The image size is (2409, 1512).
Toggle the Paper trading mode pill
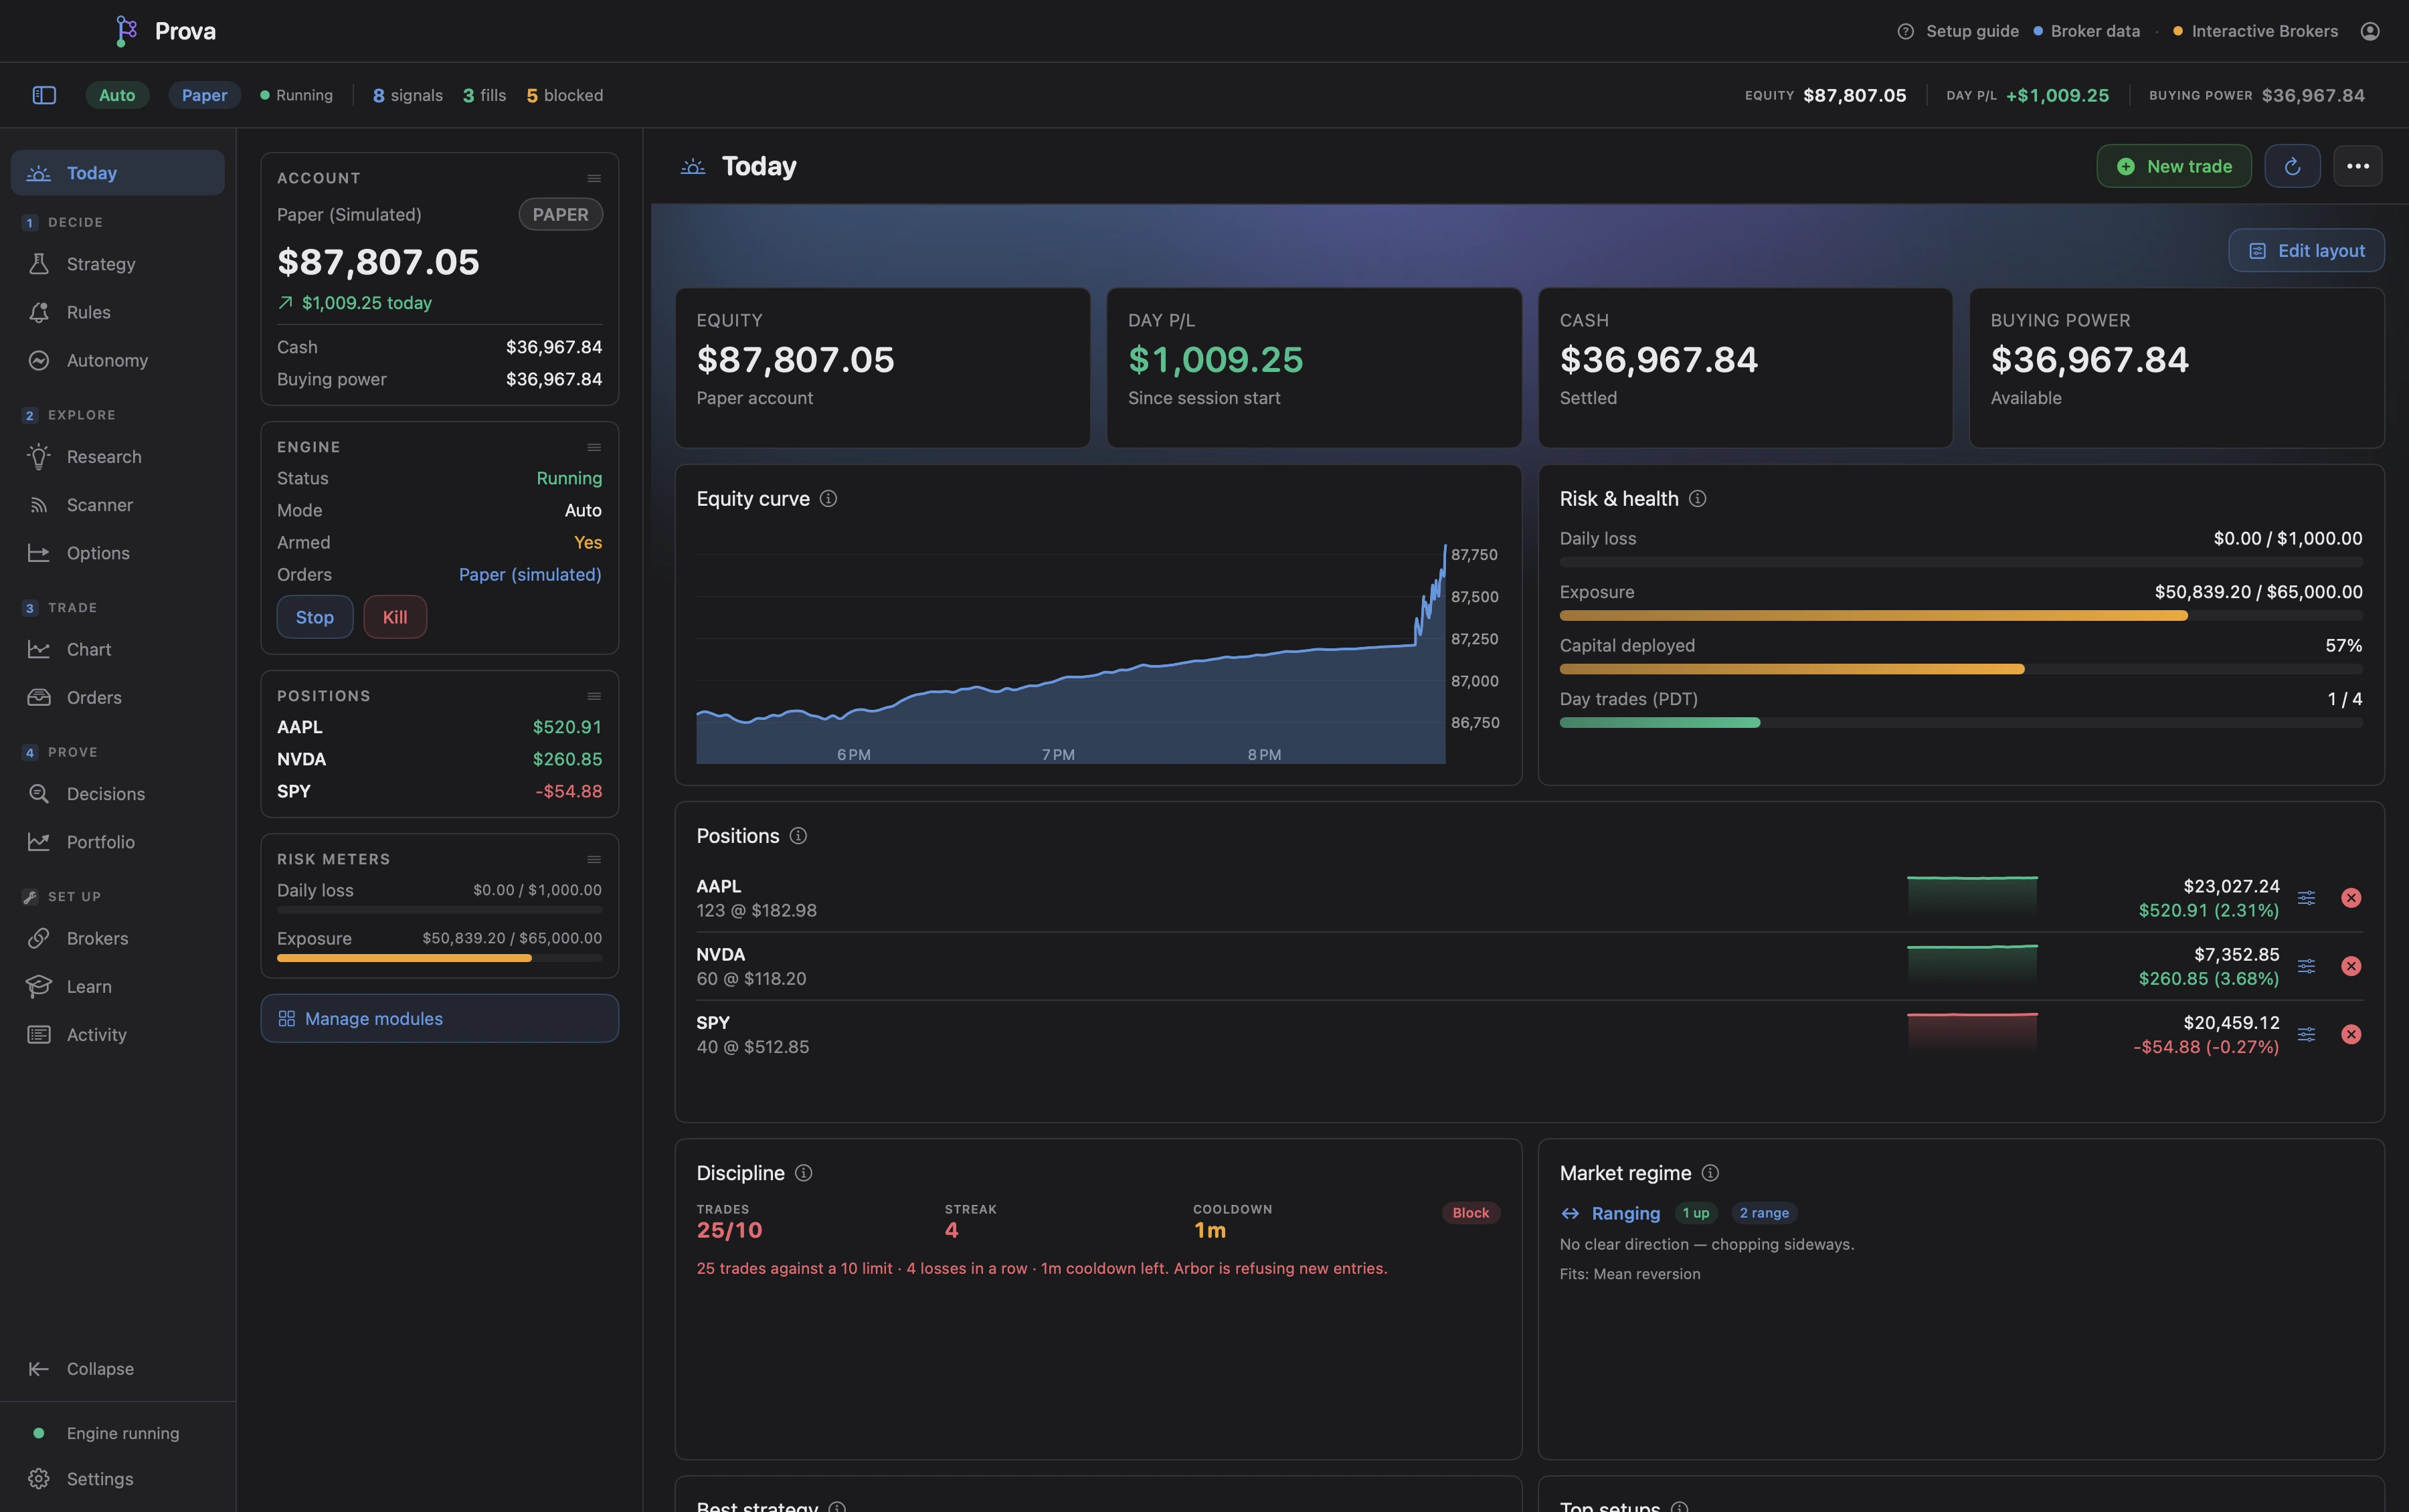(x=204, y=95)
